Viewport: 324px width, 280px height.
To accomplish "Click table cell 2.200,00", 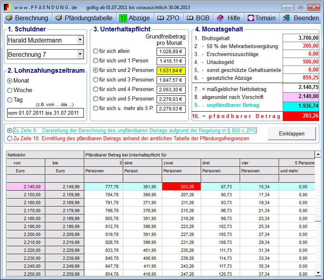I will 26,234.
